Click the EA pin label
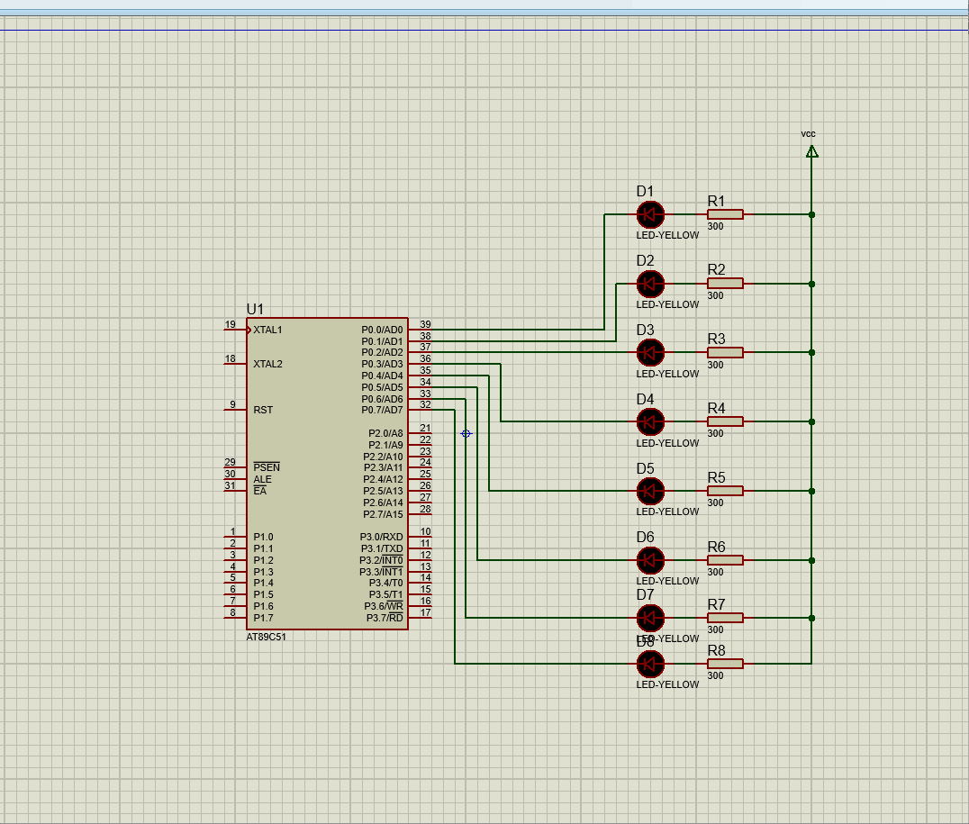 click(260, 491)
